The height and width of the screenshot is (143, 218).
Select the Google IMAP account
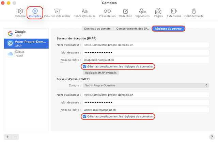click(27, 34)
